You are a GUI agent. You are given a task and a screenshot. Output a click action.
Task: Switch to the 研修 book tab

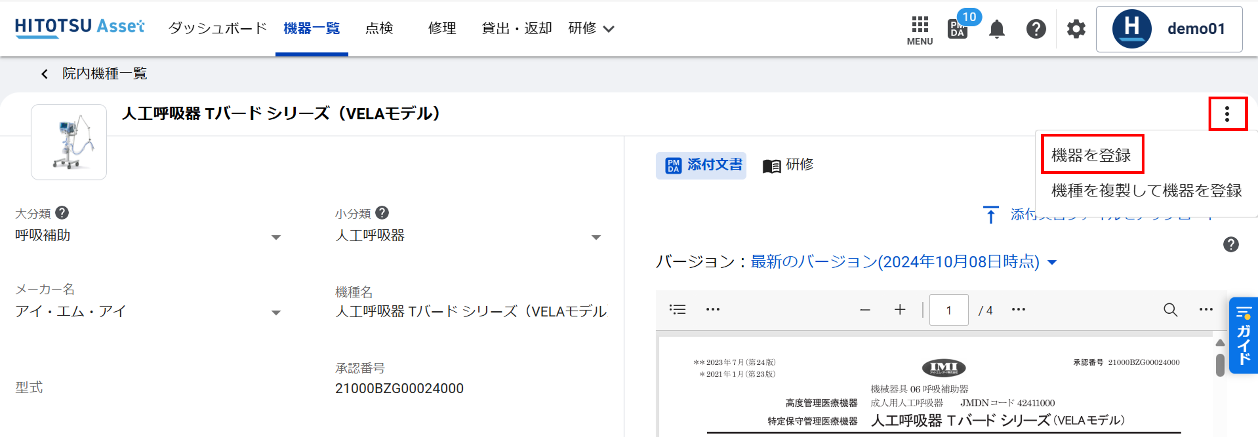click(788, 165)
